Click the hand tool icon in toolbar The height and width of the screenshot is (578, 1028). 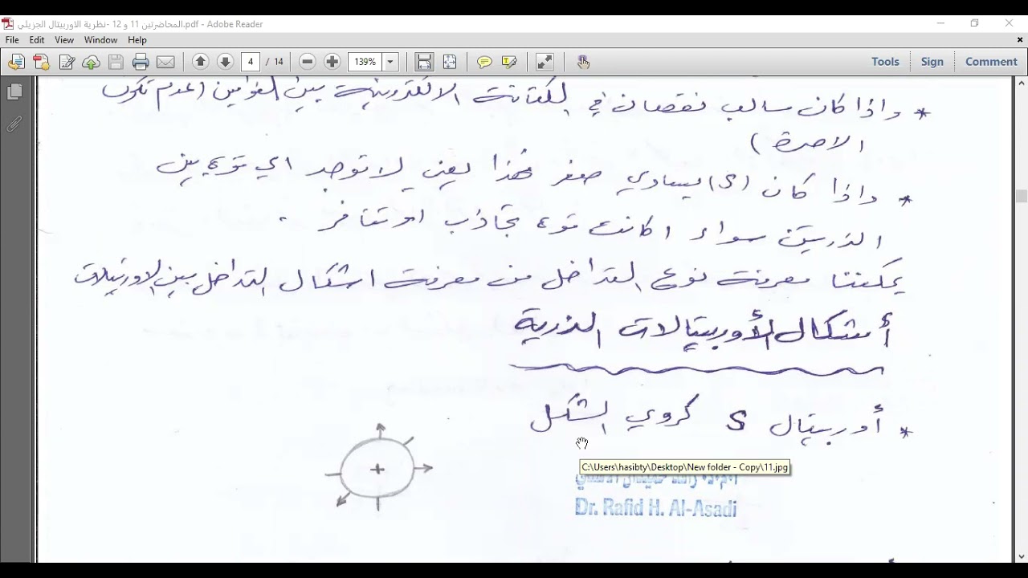click(583, 62)
